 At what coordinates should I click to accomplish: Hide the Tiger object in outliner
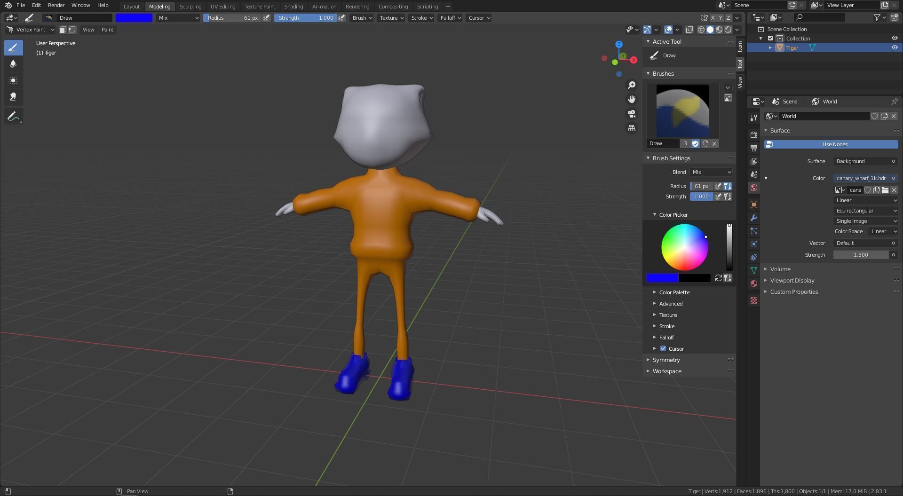click(x=894, y=47)
